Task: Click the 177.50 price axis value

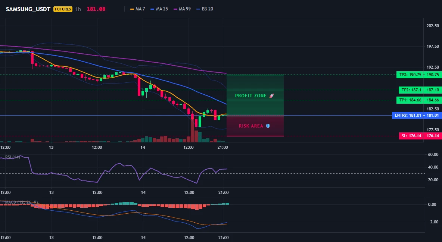Action: point(433,130)
